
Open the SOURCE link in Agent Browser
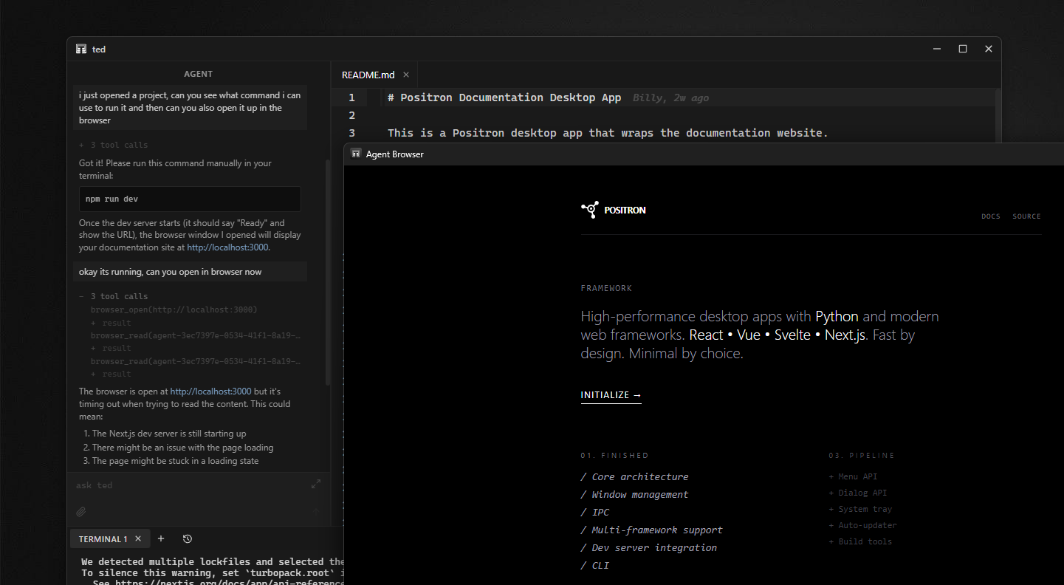1026,216
